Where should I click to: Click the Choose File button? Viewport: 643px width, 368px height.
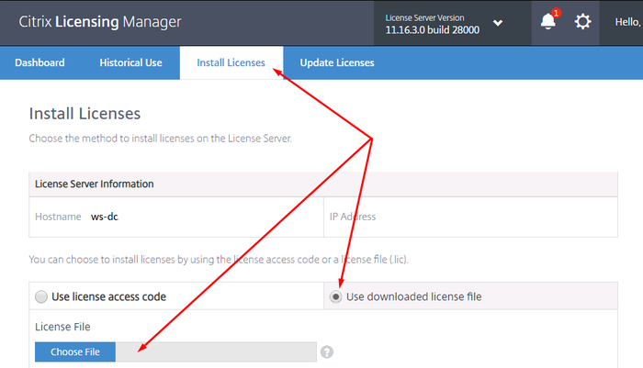point(75,352)
